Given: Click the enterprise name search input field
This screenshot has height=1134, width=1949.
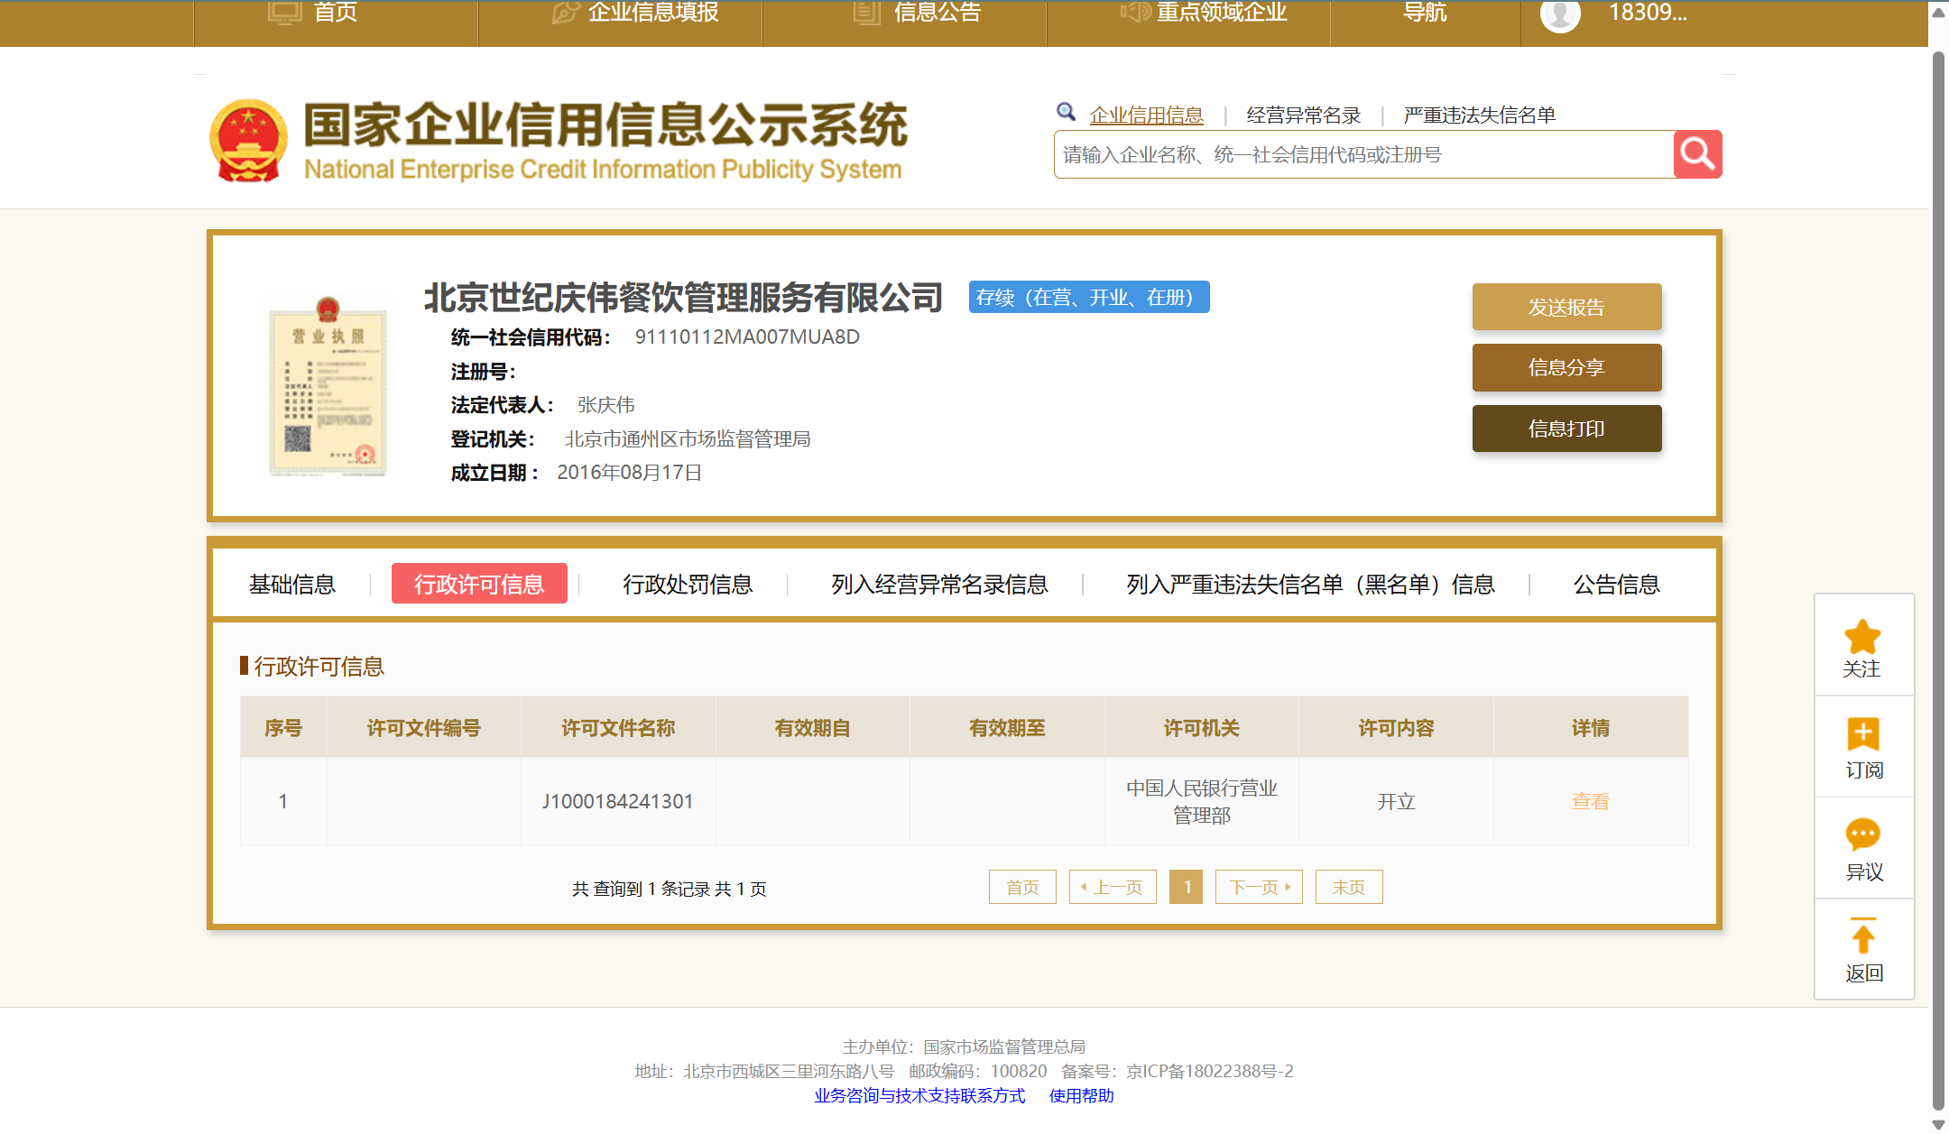Looking at the screenshot, I should pyautogui.click(x=1363, y=154).
